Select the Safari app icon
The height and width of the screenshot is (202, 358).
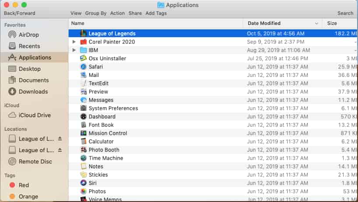click(x=83, y=66)
